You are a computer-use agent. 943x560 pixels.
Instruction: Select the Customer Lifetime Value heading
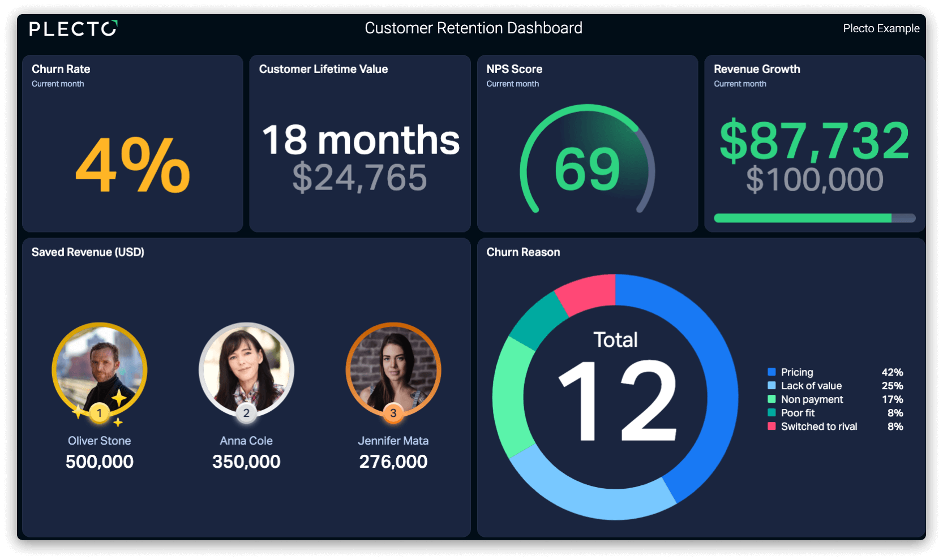323,69
